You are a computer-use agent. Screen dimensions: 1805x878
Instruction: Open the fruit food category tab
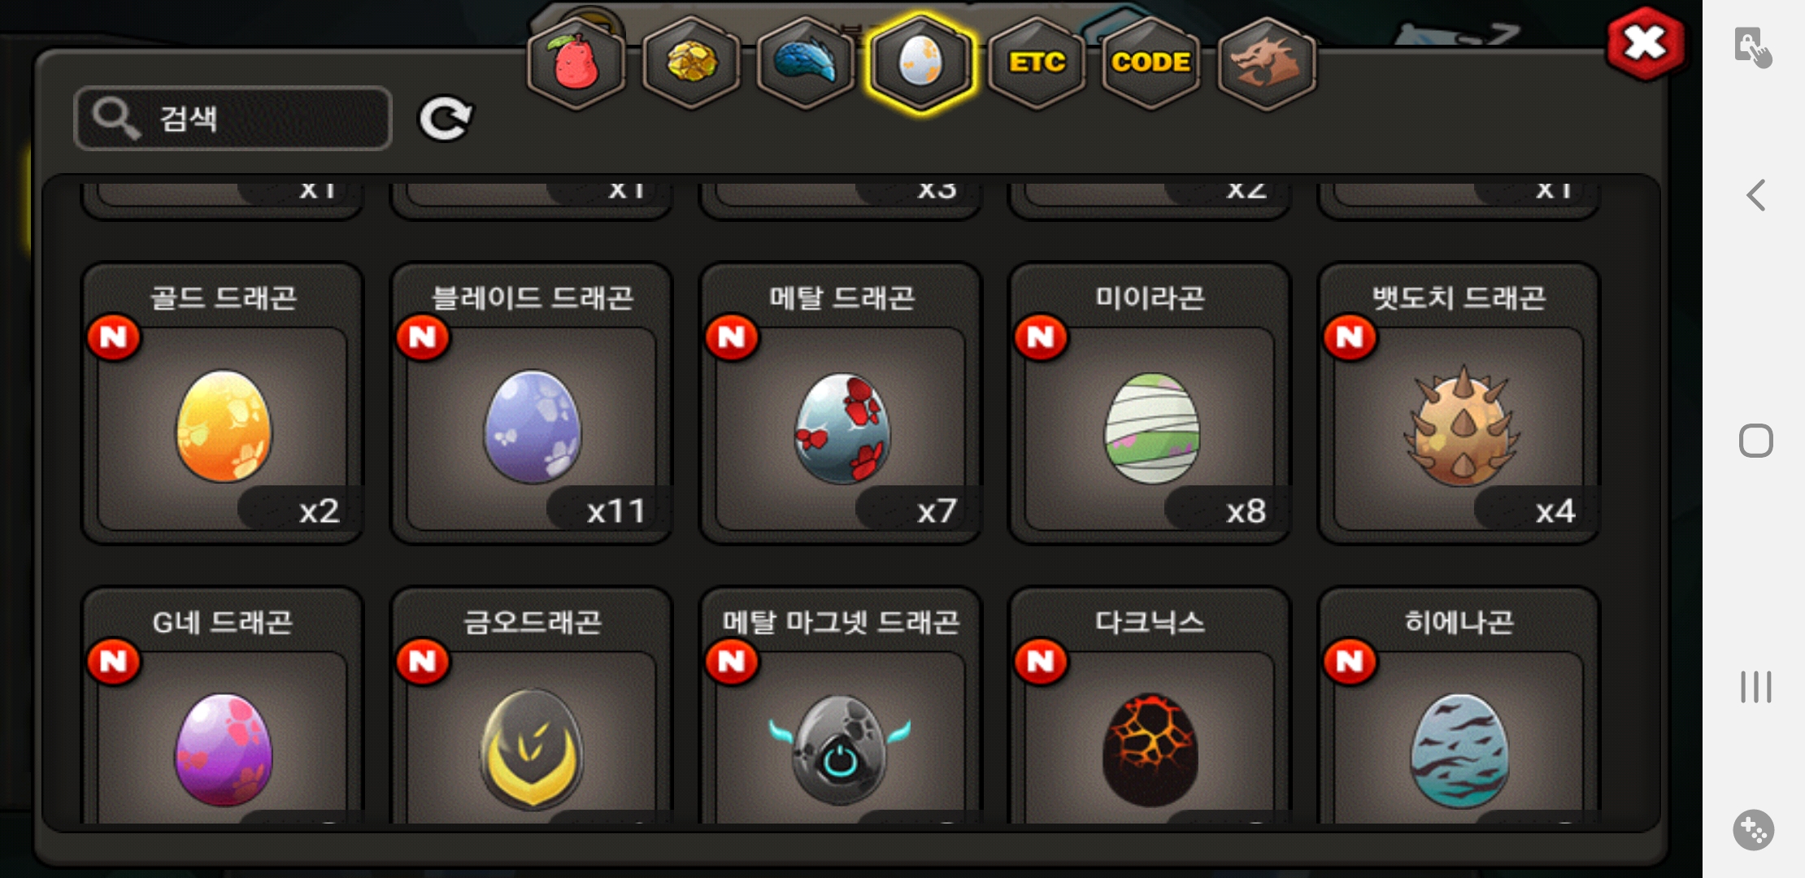(576, 63)
